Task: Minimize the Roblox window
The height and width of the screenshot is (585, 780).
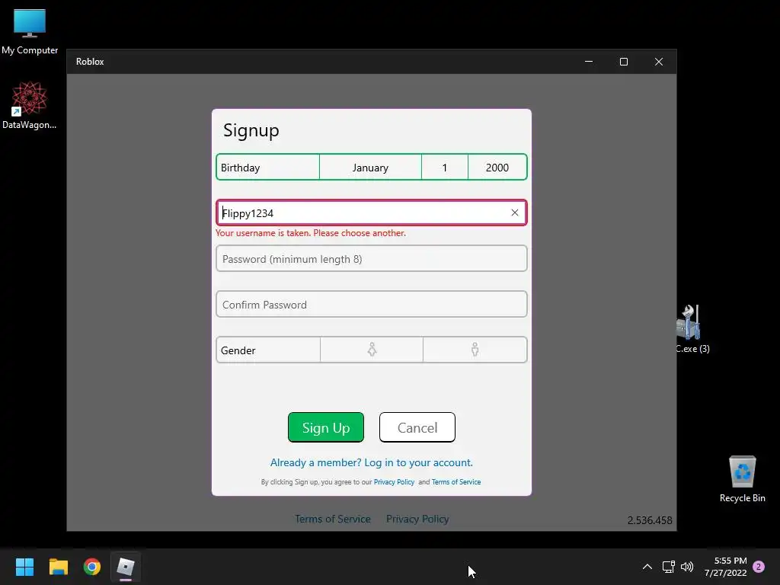Action: pos(589,62)
